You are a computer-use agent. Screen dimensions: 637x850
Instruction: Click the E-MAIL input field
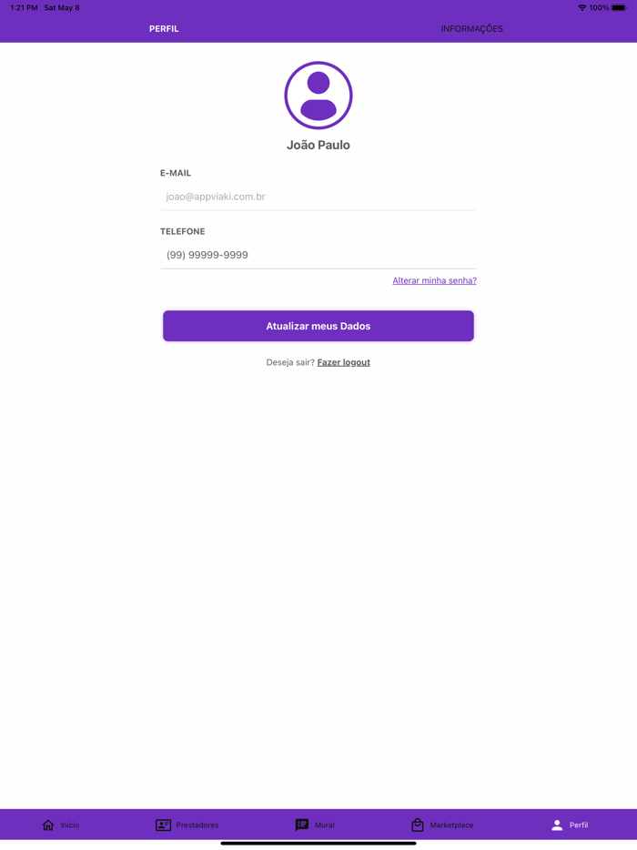(x=318, y=196)
